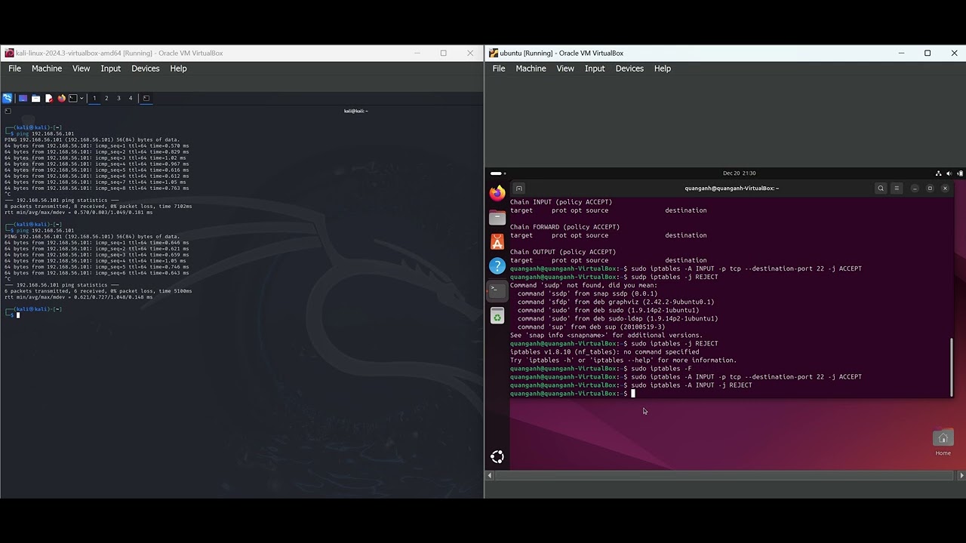The width and height of the screenshot is (966, 543).
Task: Open the hamburger menu in Ubuntu terminal
Action: click(x=897, y=189)
